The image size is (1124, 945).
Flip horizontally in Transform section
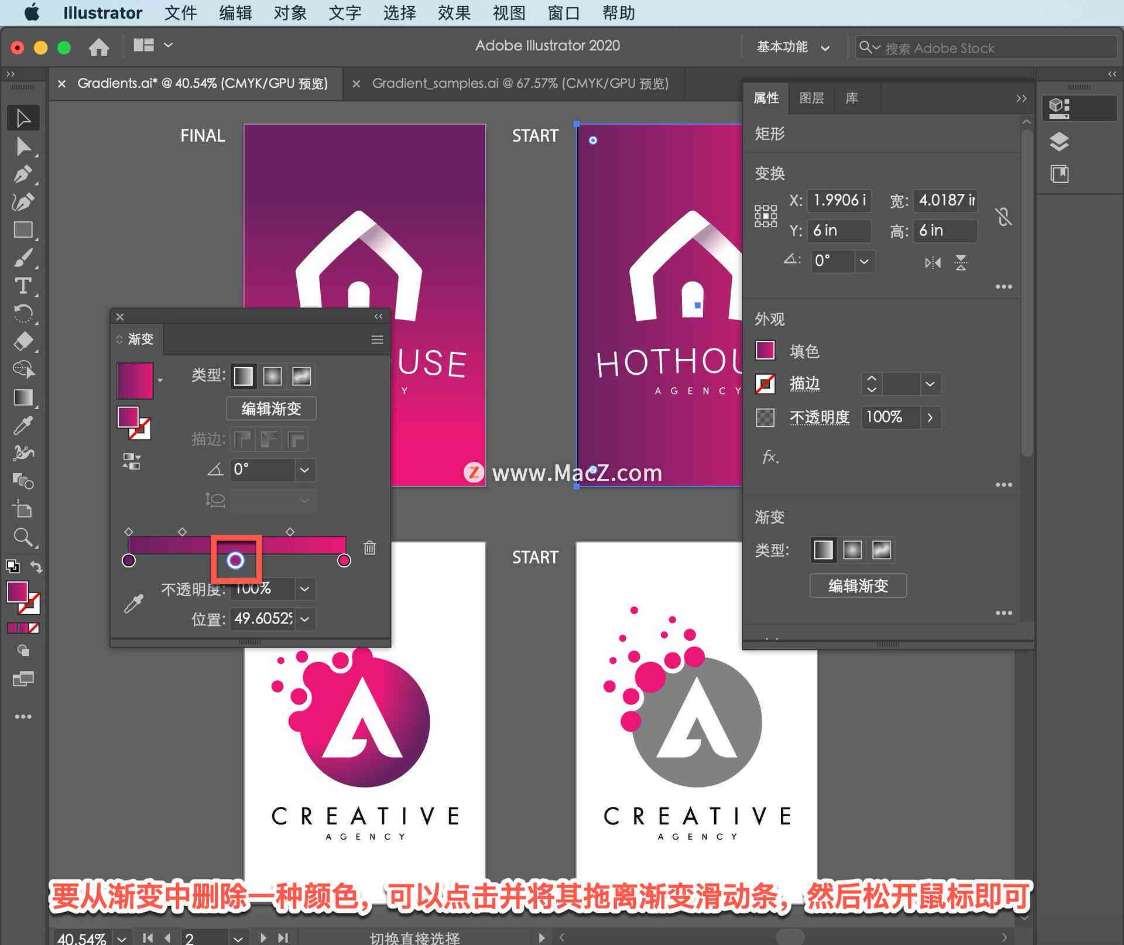(933, 262)
